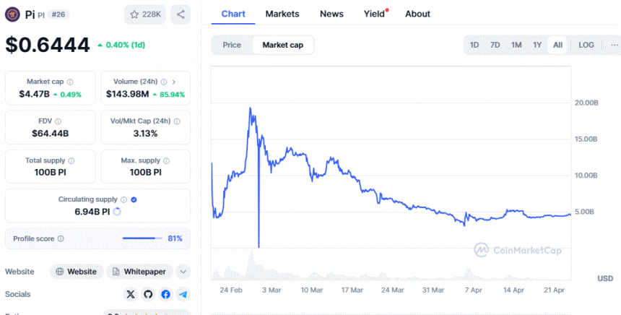Click the 0.40% (1d) change indicator

(121, 46)
